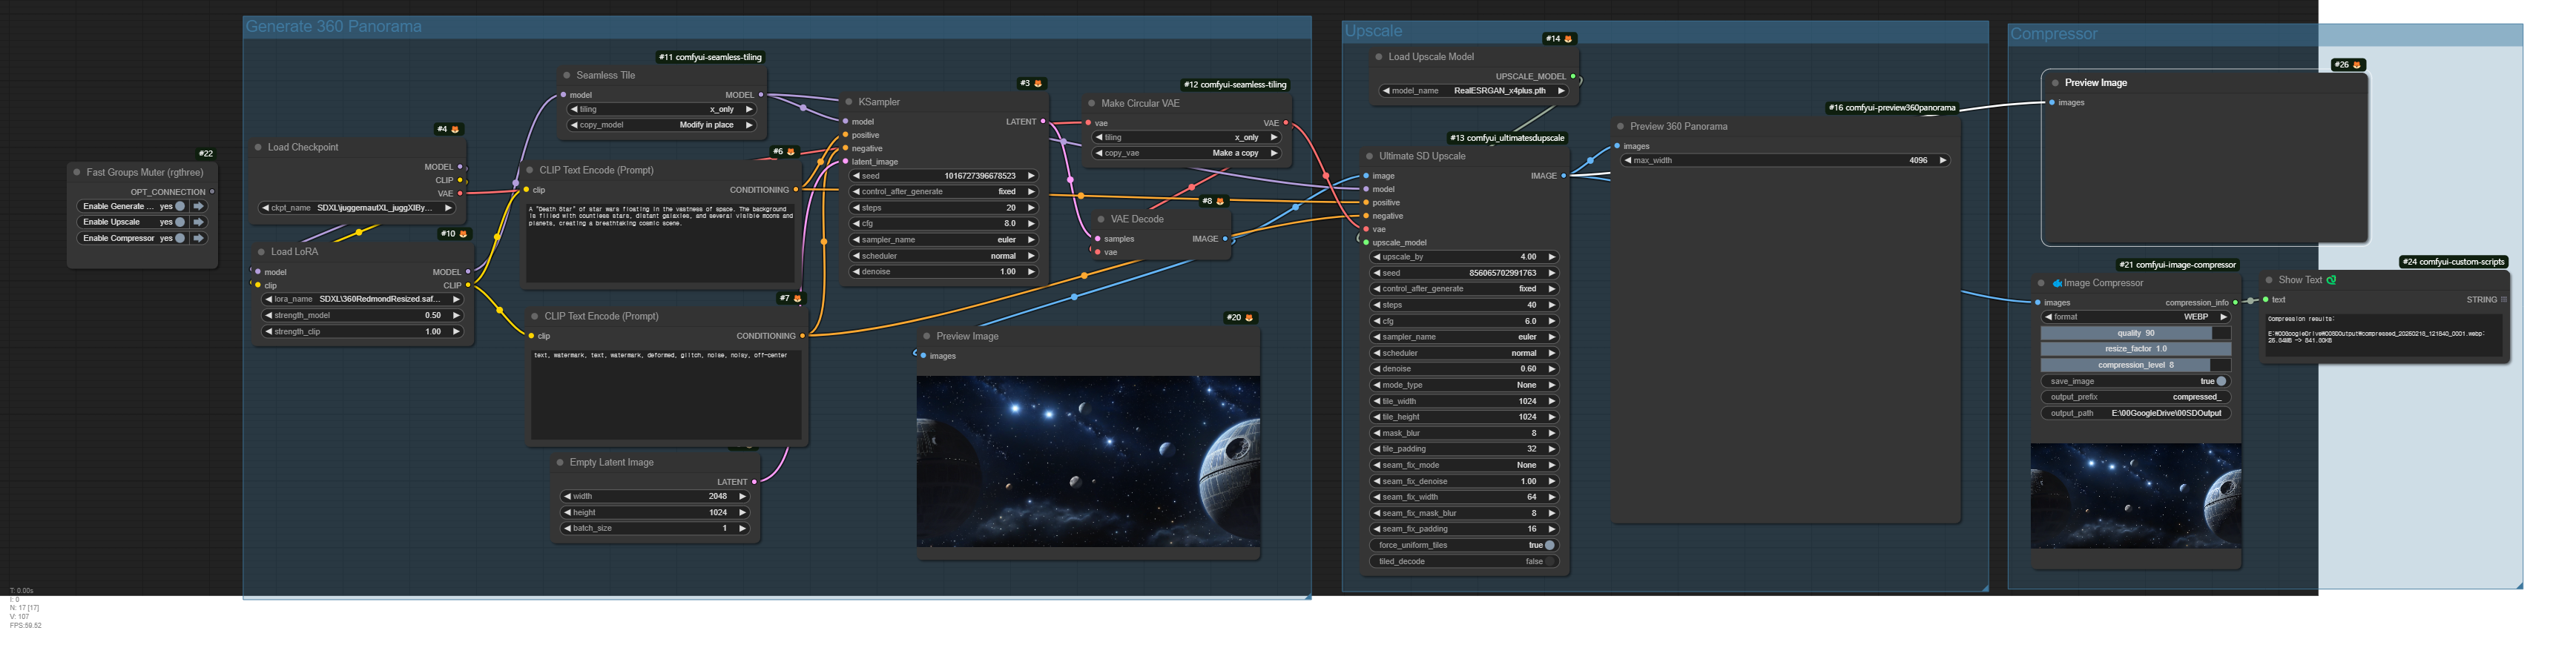This screenshot has height=662, width=2576.
Task: Click the #20 badge on lower Preview Image
Action: pos(1241,317)
